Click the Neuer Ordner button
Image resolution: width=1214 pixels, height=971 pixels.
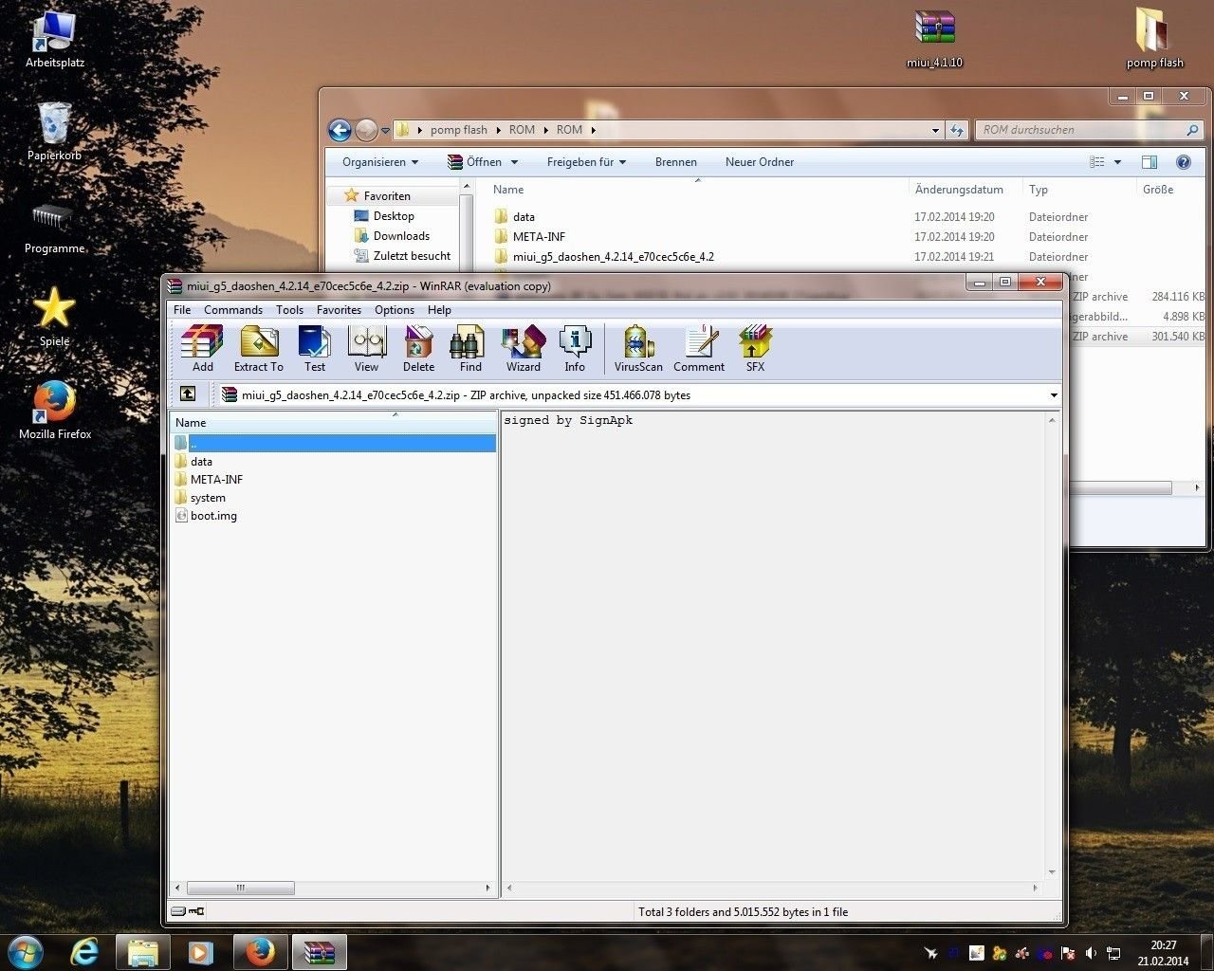[760, 162]
